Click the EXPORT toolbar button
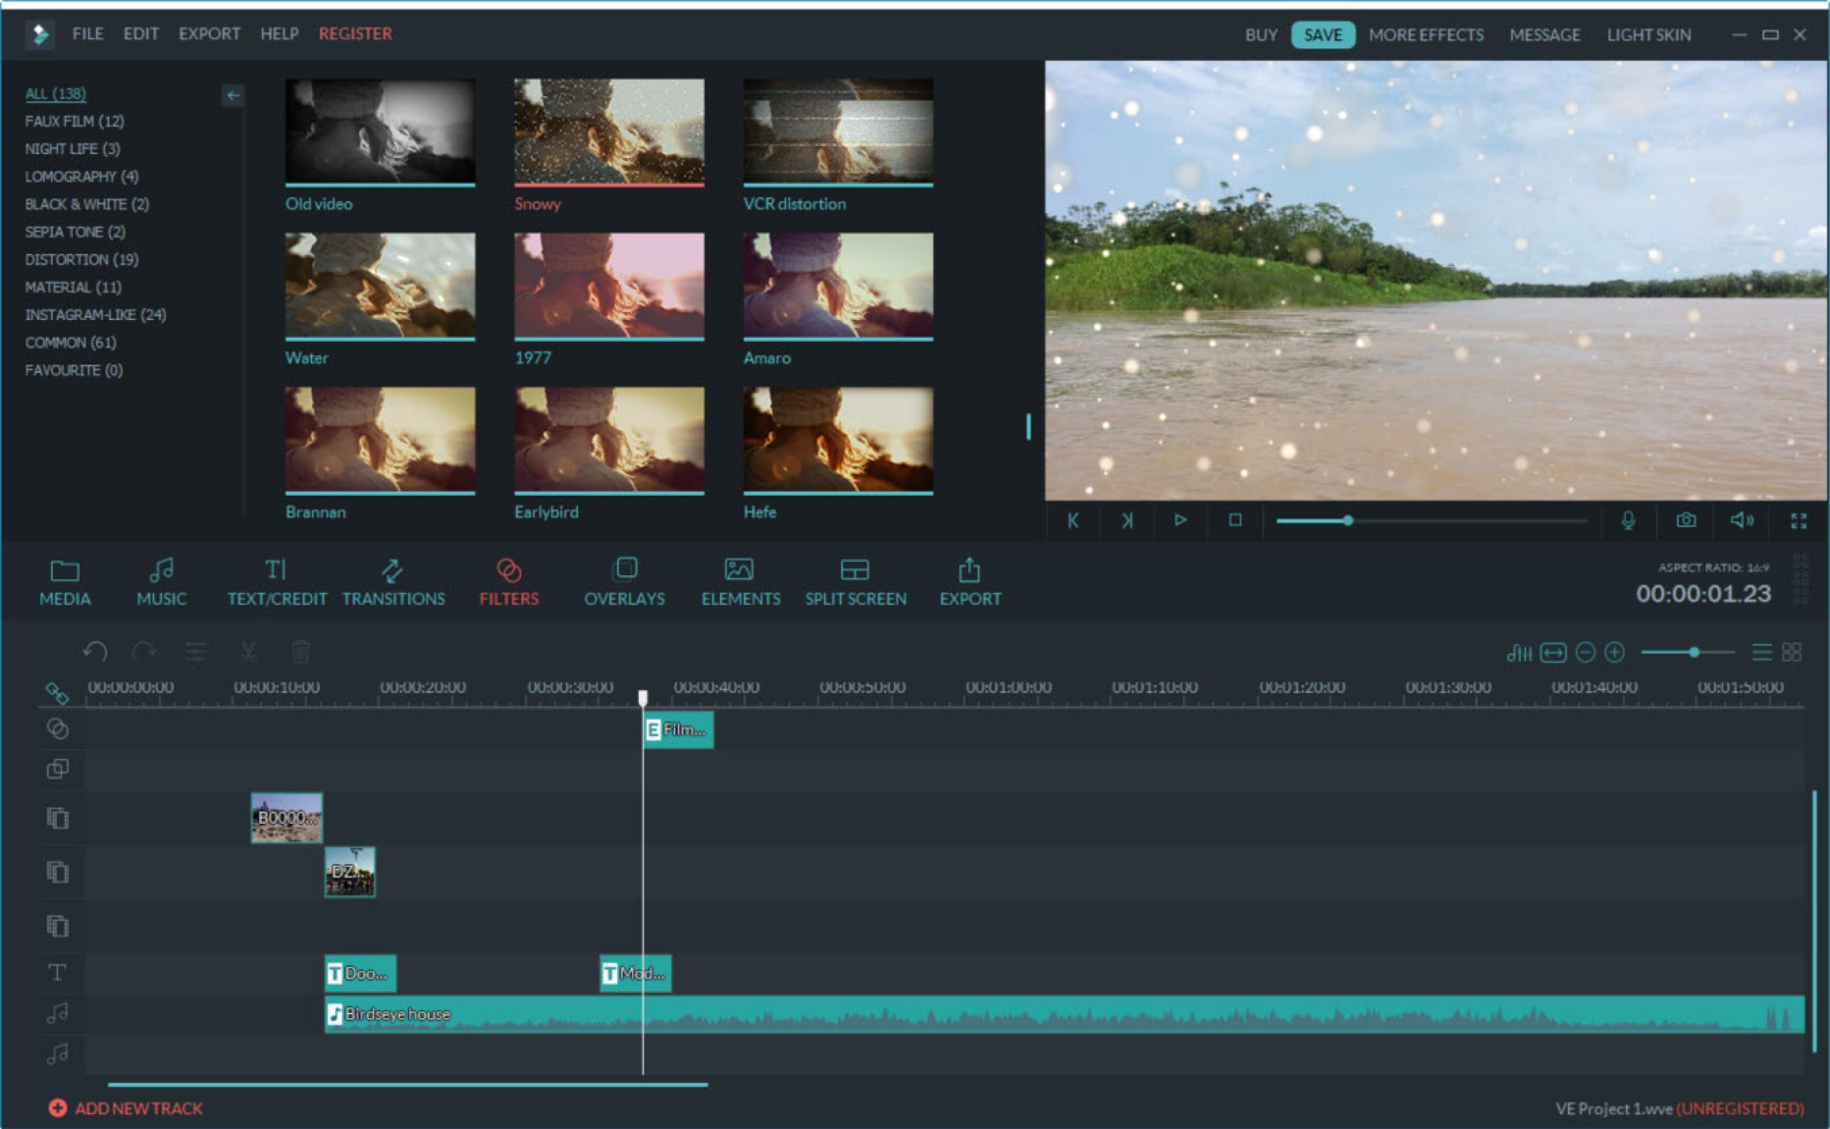1830x1129 pixels. tap(970, 583)
